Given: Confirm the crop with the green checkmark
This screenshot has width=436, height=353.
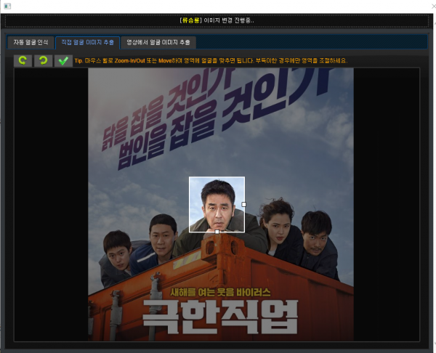Looking at the screenshot, I should point(63,60).
